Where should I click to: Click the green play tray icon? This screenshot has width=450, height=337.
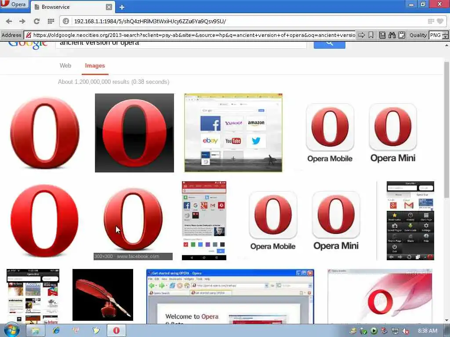coord(374,331)
